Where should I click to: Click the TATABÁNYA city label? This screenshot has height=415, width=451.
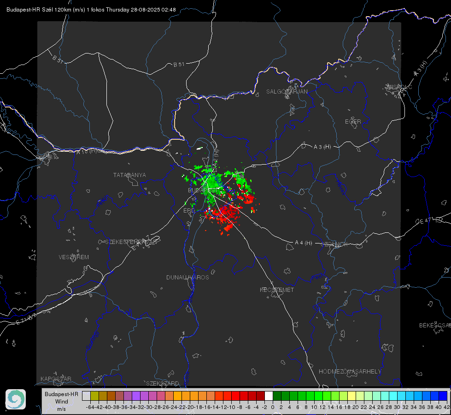(x=129, y=175)
